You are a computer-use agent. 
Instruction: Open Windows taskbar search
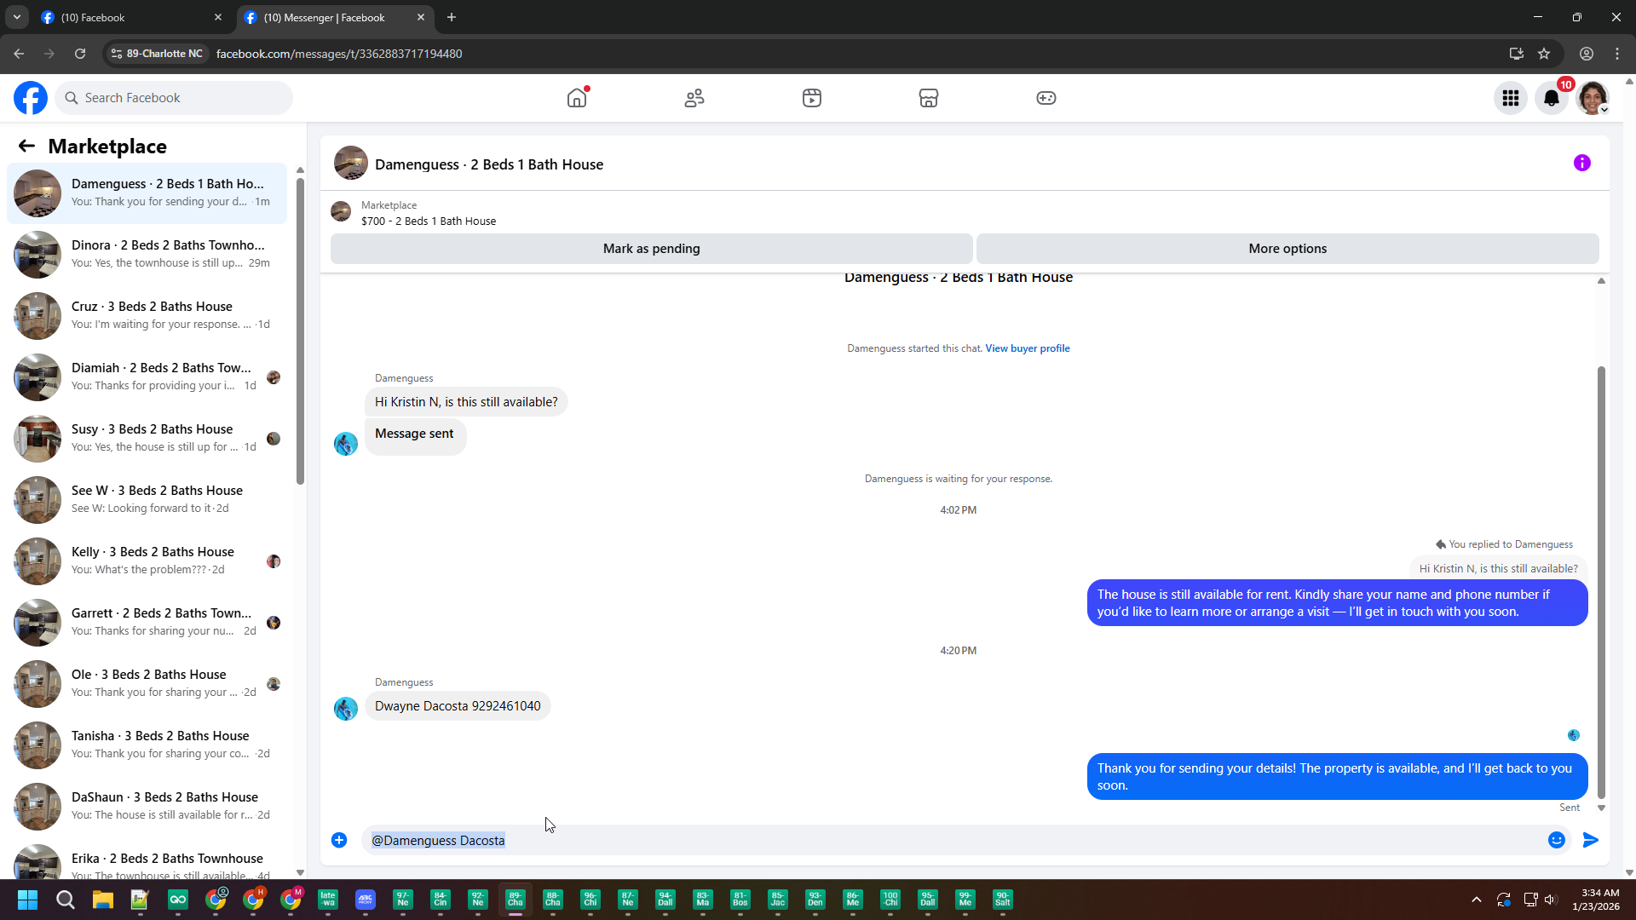click(66, 900)
